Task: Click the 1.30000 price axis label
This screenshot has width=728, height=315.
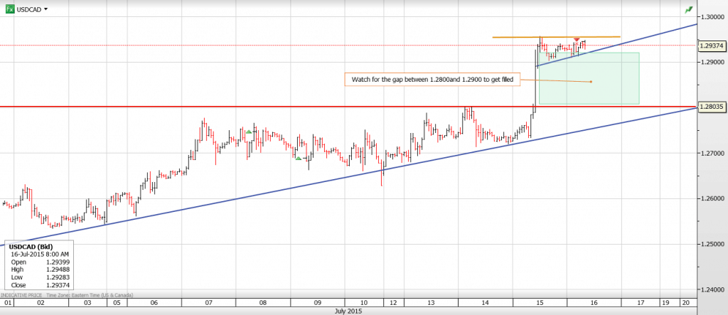Action: [712, 16]
